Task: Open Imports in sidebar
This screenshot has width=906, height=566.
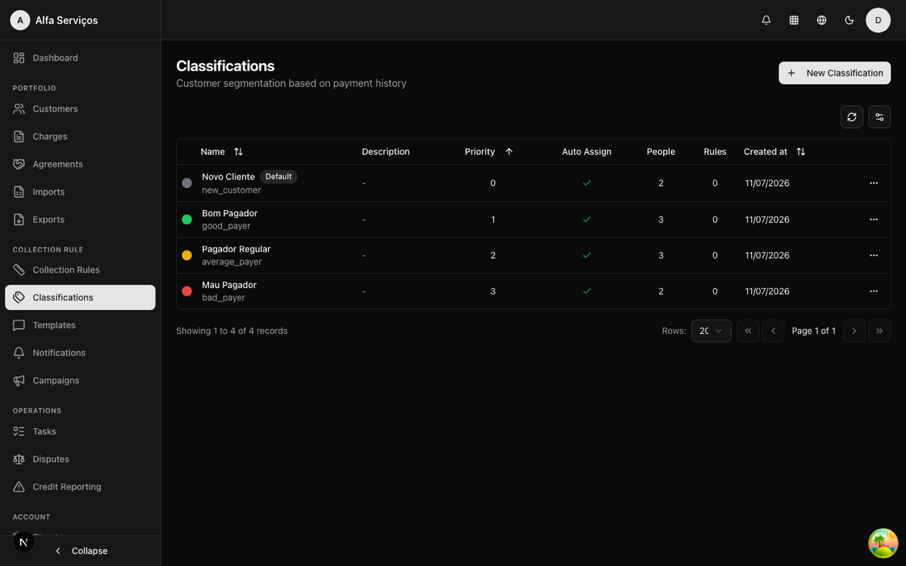Action: pyautogui.click(x=80, y=192)
